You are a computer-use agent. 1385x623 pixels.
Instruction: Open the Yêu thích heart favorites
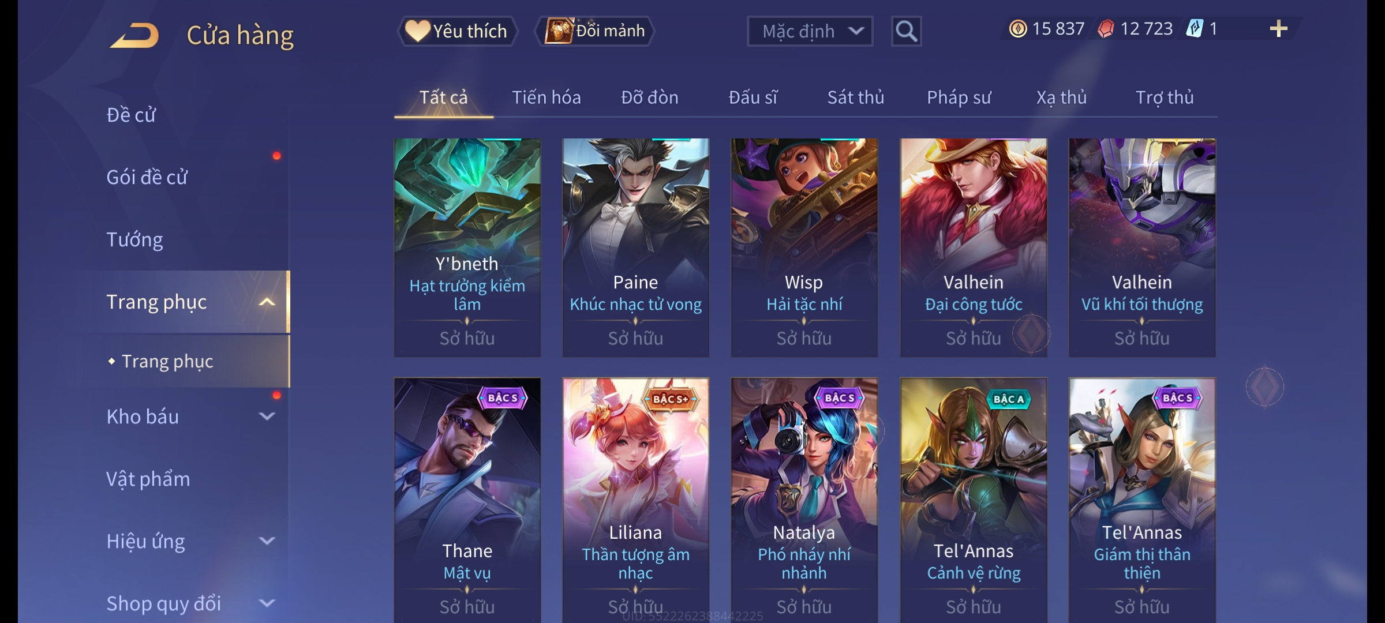pos(457,31)
